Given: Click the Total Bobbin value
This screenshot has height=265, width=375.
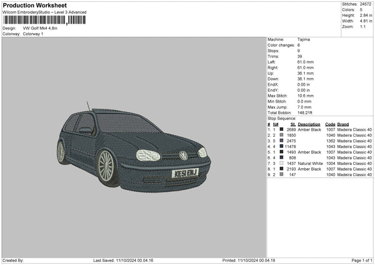Looking at the screenshot, I should (x=306, y=112).
